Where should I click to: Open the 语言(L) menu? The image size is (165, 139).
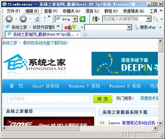92,11
